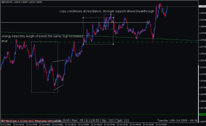
Task: Click the 'Tget: 111' readout
Action: (122, 120)
